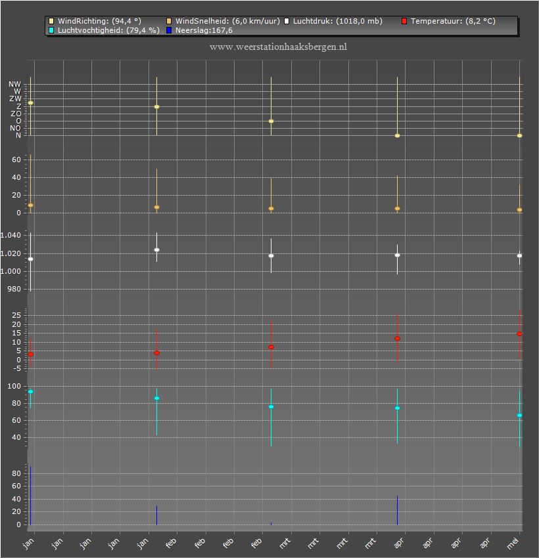Click late-February wind speed marker
Screen dimensions: 539x558
coord(271,209)
